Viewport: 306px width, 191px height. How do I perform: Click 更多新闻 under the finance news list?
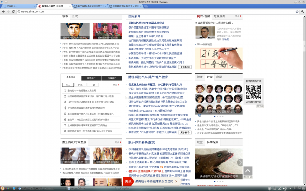pos(185,132)
